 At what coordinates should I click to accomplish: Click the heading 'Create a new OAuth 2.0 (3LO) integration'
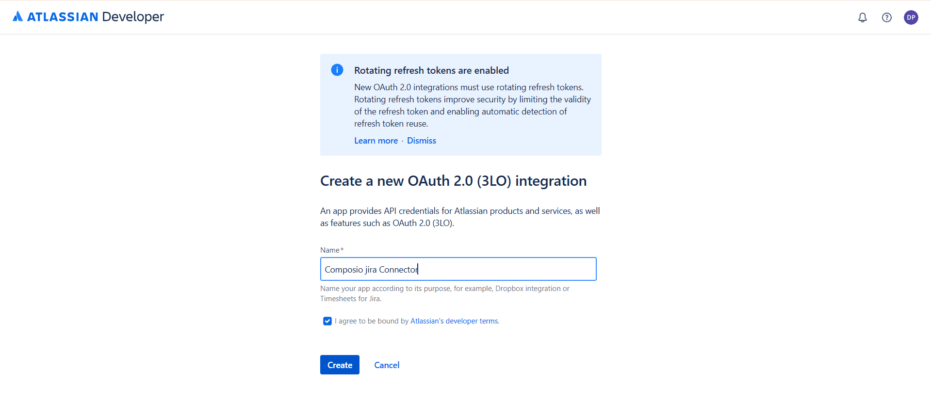coord(453,181)
